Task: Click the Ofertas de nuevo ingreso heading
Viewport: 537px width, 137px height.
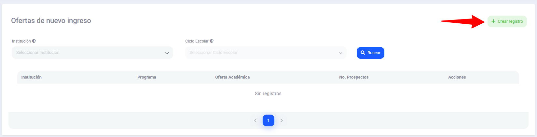Action: (x=51, y=21)
